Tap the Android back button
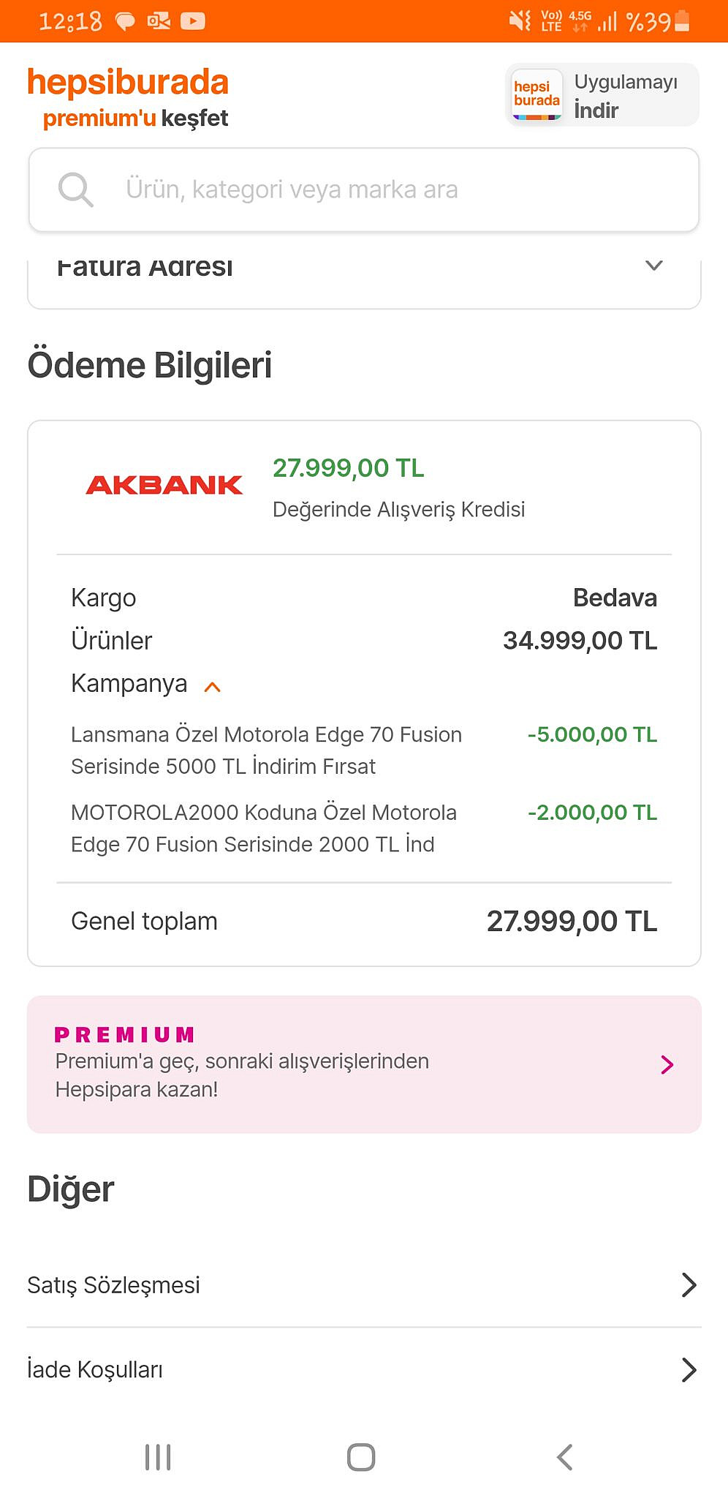Screen dimensions: 728x1498 click(x=564, y=1457)
